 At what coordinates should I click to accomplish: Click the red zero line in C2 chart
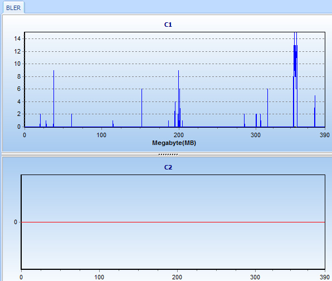click(x=173, y=222)
